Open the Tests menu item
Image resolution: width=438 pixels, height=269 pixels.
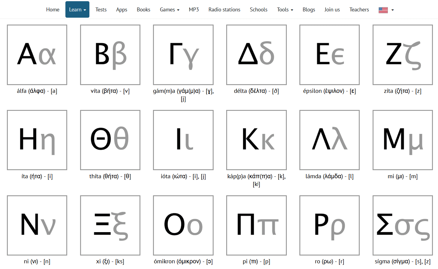pos(101,10)
